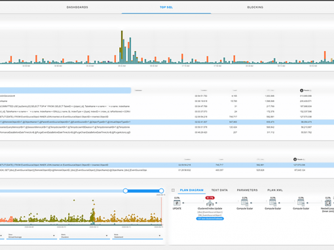Select the SELECT TOP FROM query row
Screen dimensions: 334x250
click(167, 106)
